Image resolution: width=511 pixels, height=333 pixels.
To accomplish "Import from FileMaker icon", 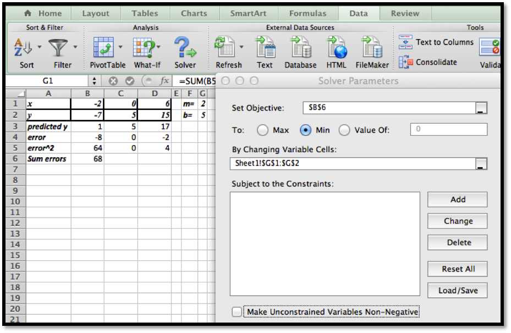I will 372,48.
